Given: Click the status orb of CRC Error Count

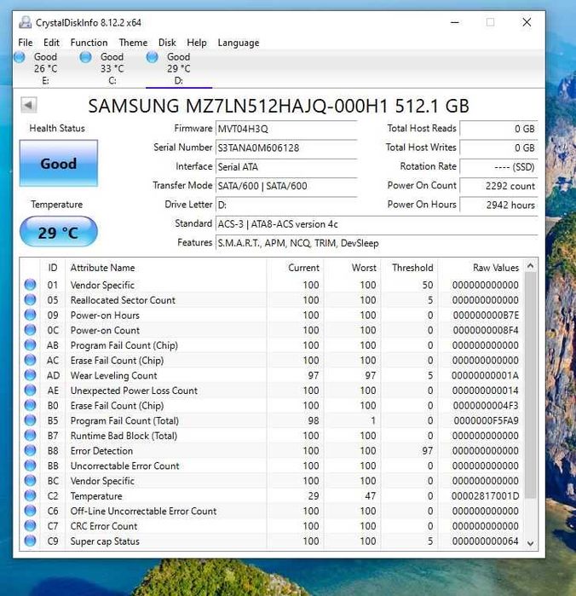Looking at the screenshot, I should [30, 526].
